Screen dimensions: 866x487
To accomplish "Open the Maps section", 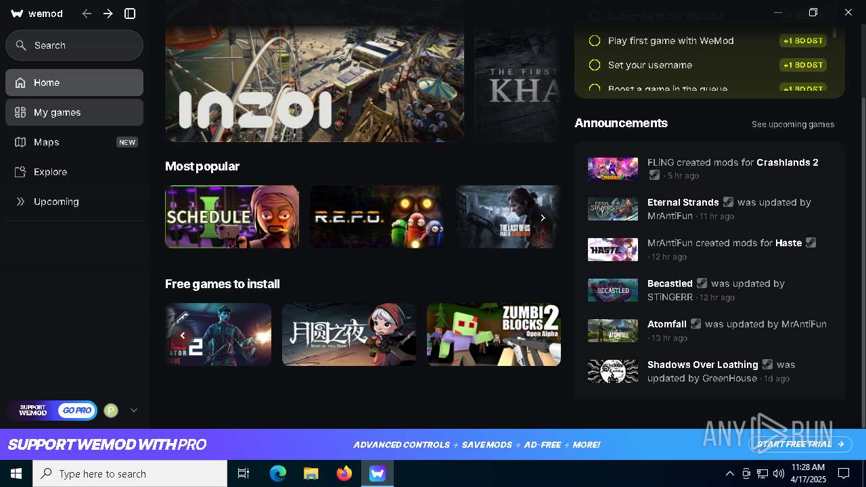I will tap(74, 142).
